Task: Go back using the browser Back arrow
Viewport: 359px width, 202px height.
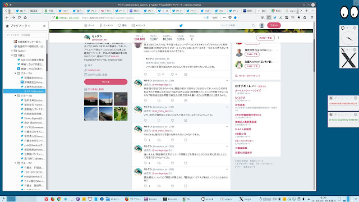Action: click(7, 17)
